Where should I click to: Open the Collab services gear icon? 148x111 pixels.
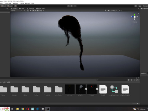(136, 6)
